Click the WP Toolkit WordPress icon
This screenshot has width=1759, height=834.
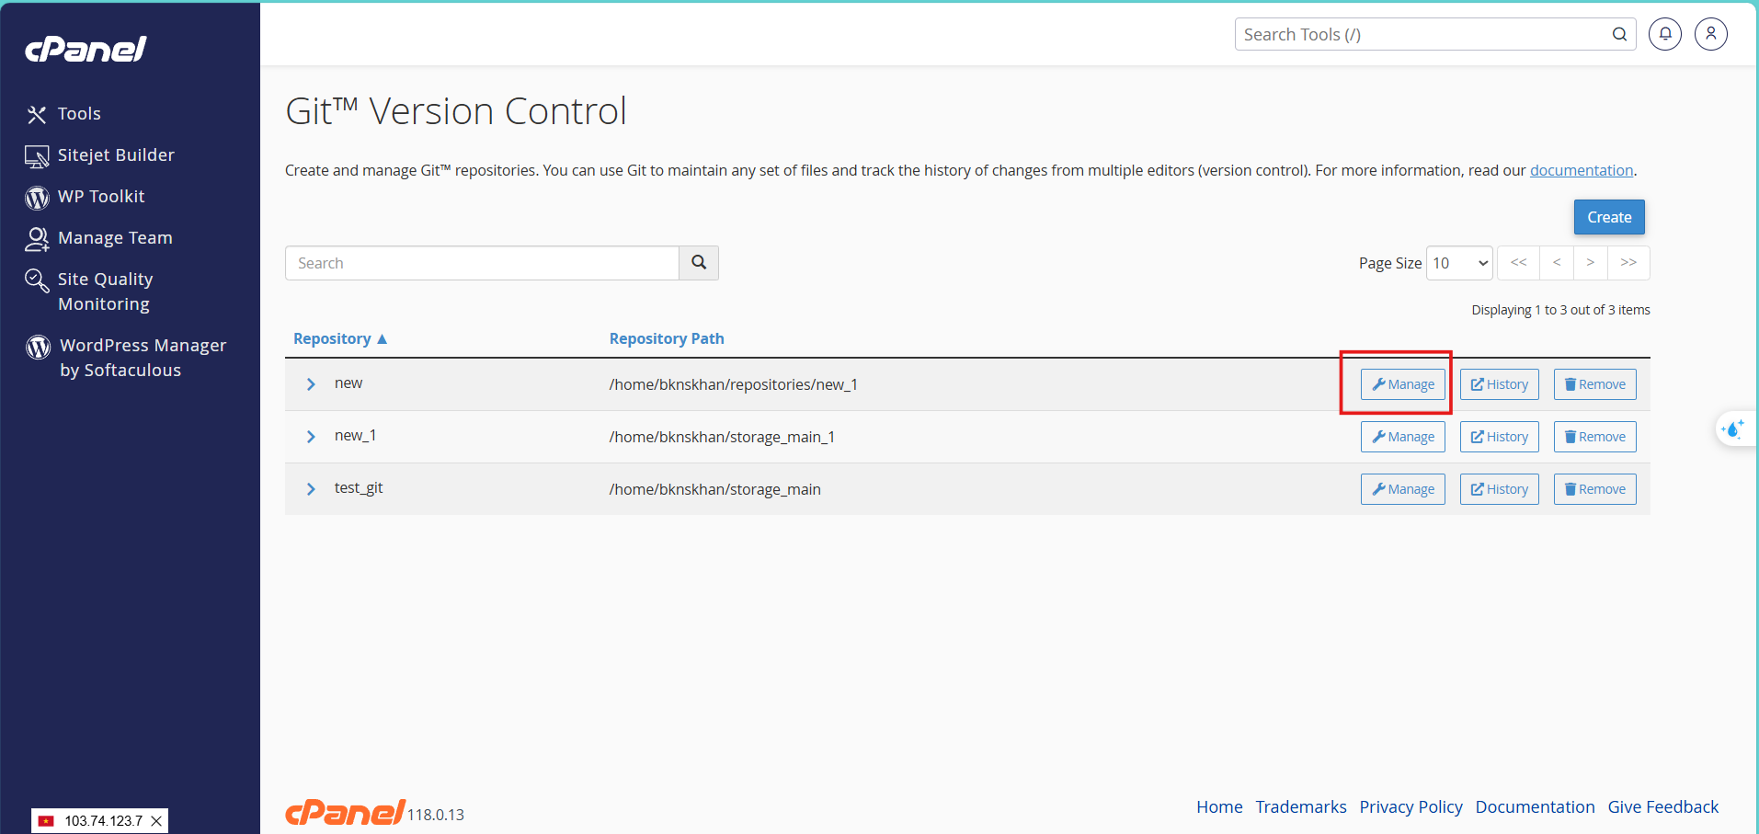[x=37, y=198]
